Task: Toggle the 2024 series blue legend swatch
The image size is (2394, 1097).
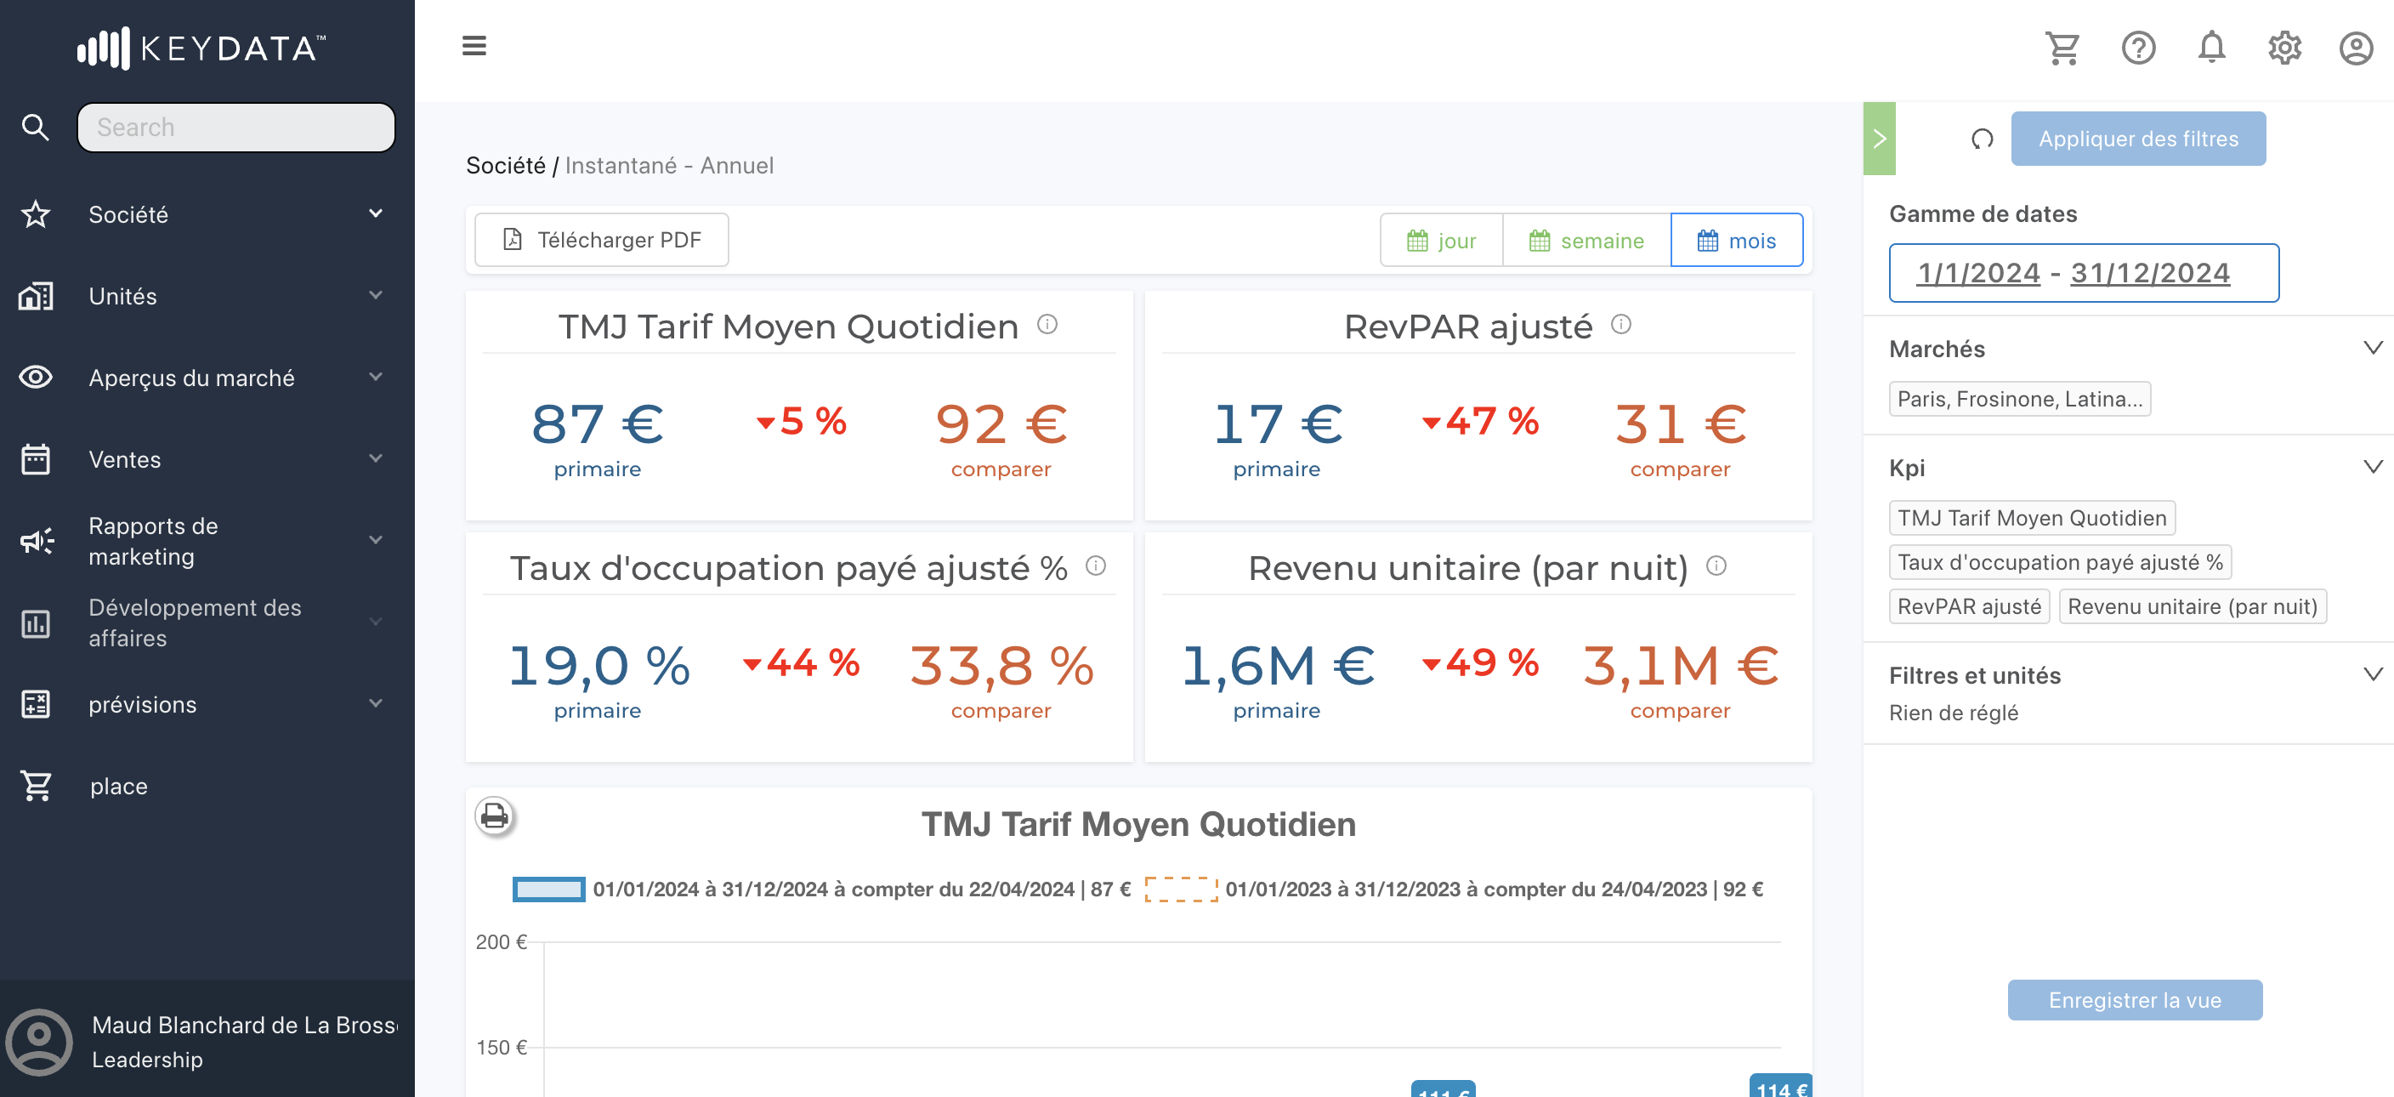Action: pyautogui.click(x=548, y=890)
